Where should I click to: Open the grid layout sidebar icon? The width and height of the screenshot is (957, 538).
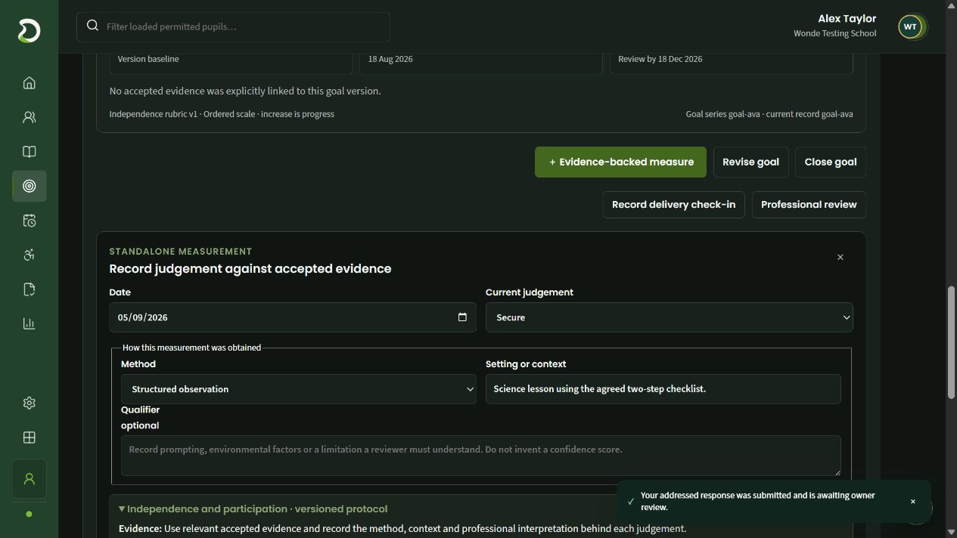29,438
